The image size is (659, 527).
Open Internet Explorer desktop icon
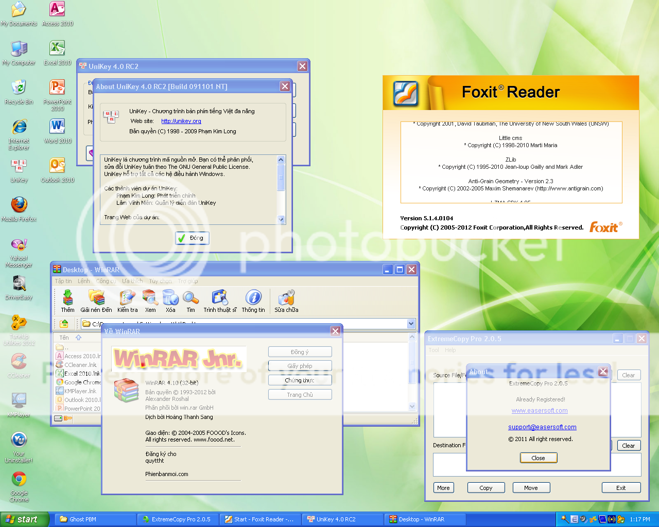(19, 134)
